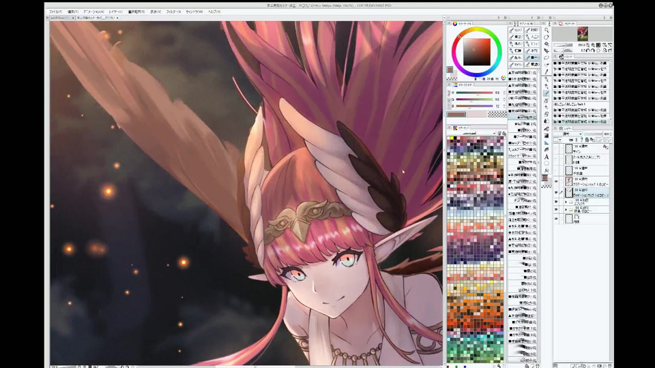The height and width of the screenshot is (368, 655).
Task: Hide the エフェクト folder layer
Action: click(x=556, y=202)
